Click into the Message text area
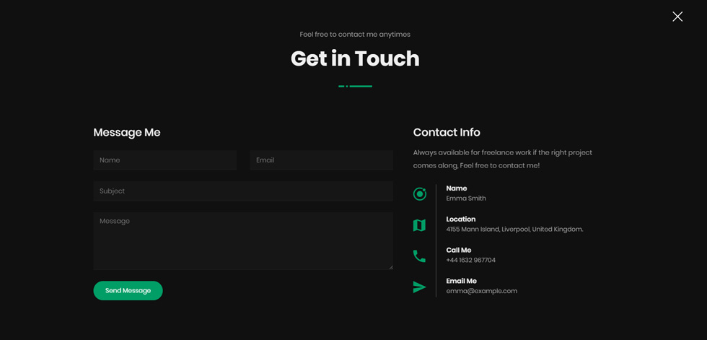The image size is (707, 340). pos(243,241)
